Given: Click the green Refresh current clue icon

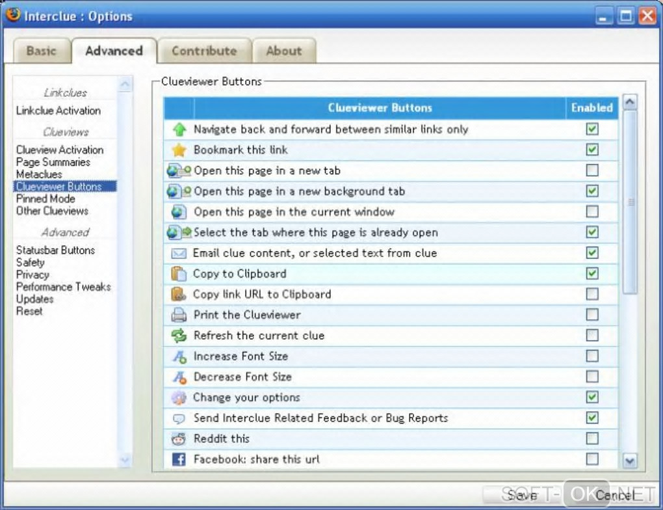Looking at the screenshot, I should click(179, 336).
